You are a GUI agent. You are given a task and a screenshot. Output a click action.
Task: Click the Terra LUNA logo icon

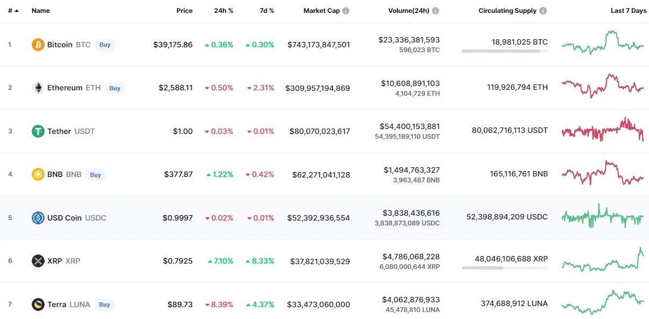[38, 304]
